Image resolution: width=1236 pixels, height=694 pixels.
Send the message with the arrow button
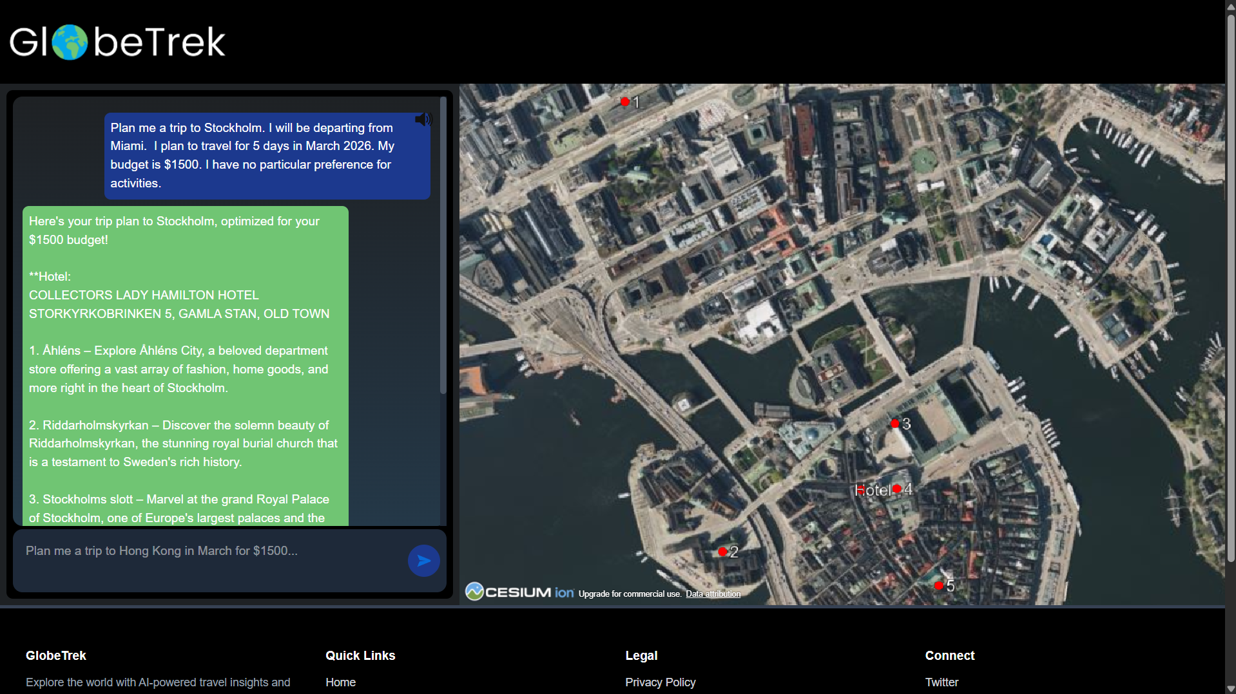pyautogui.click(x=424, y=561)
